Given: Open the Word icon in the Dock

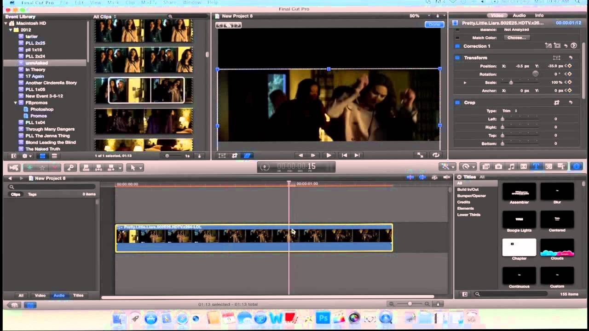Looking at the screenshot, I should (x=276, y=318).
